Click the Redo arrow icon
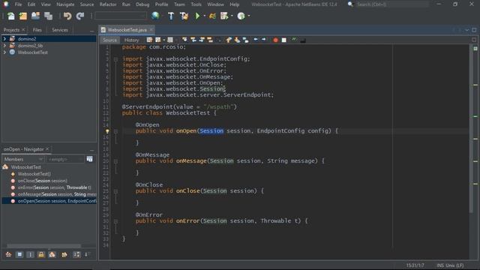This screenshot has height=270, width=480. click(80, 16)
